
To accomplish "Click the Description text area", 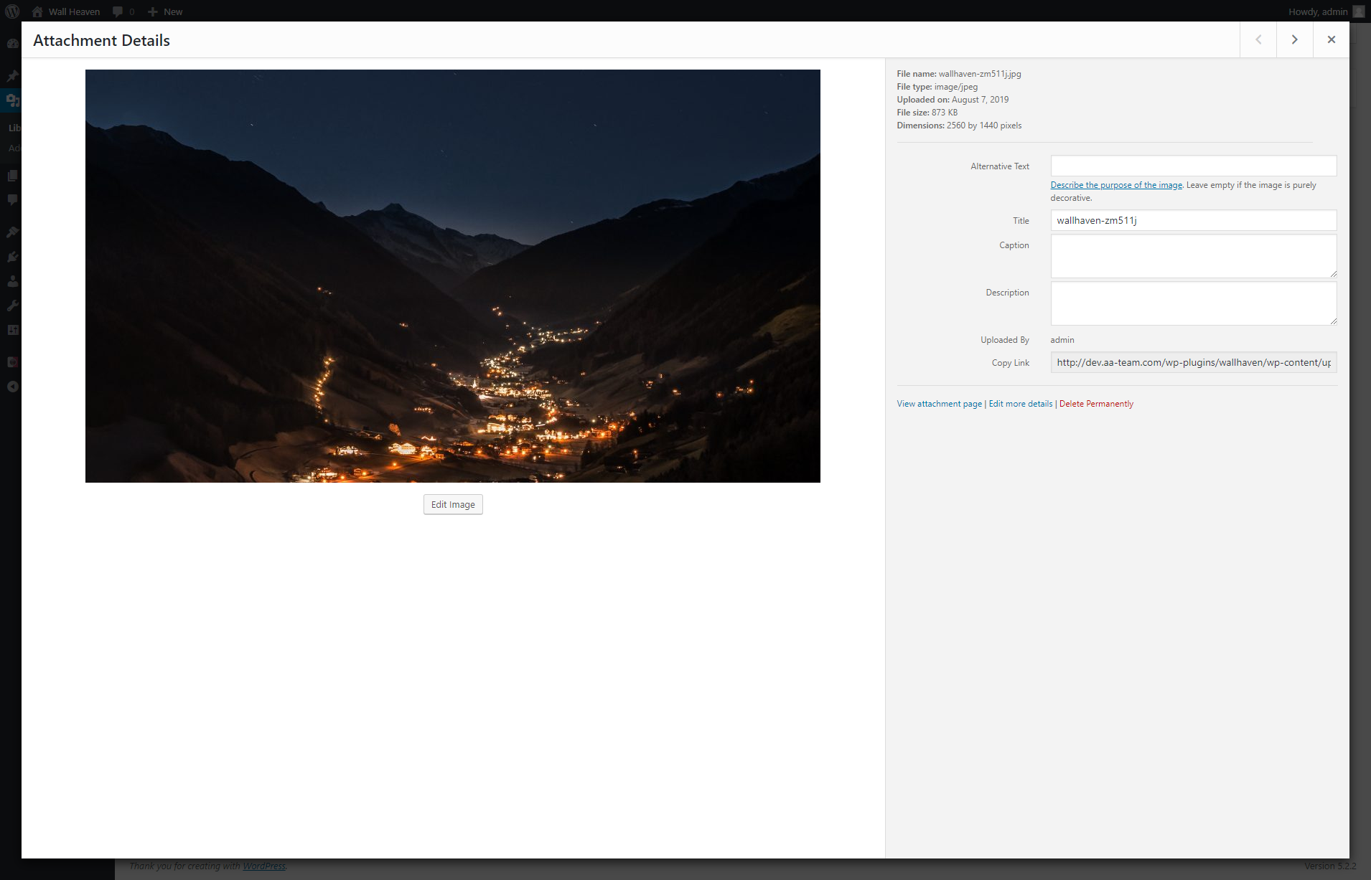I will tap(1194, 303).
